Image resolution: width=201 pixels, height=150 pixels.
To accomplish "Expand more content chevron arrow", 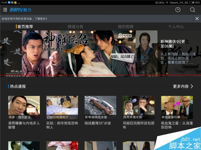I will point(192,86).
